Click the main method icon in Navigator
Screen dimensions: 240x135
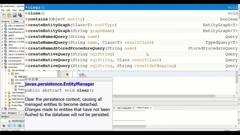(9, 121)
